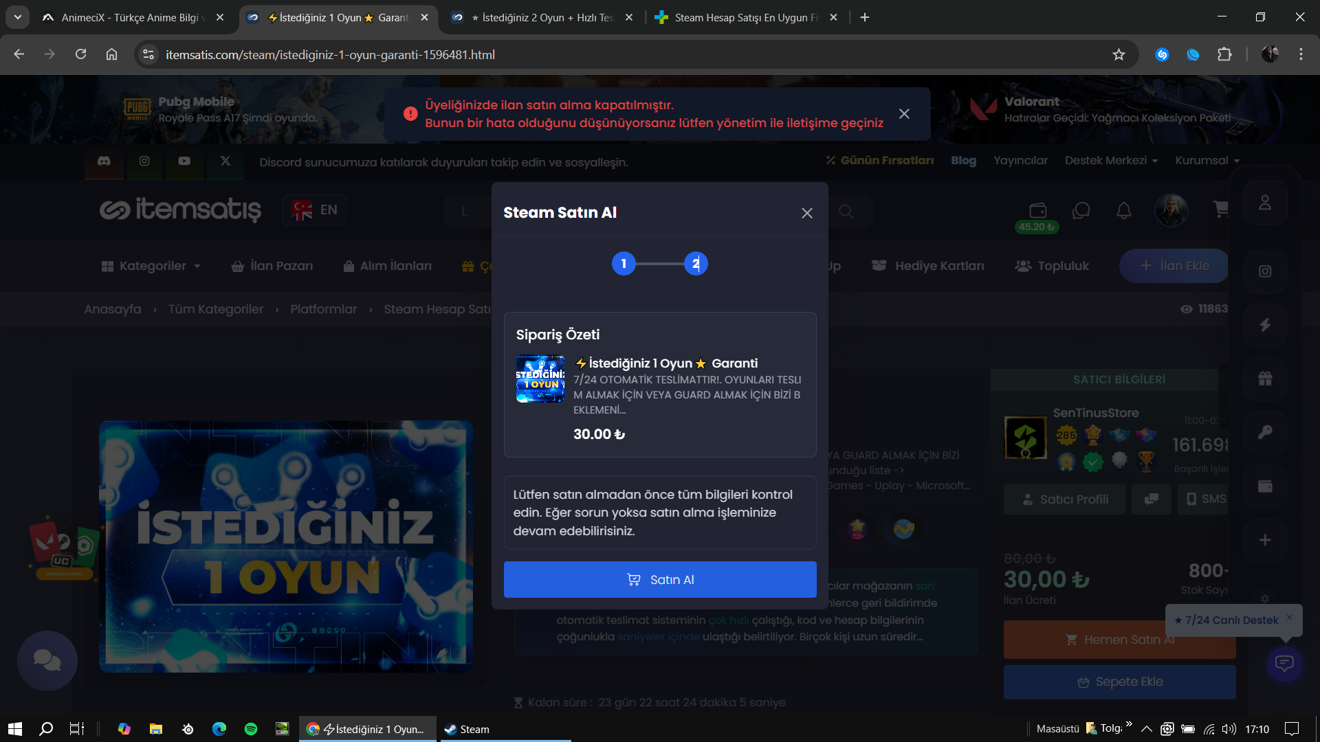The image size is (1320, 742).
Task: Close the 7/24 Canlı Destek tooltip
Action: pos(1289,617)
